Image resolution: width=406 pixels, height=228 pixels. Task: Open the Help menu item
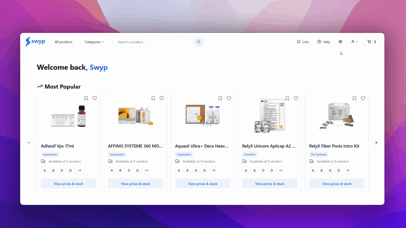[324, 42]
